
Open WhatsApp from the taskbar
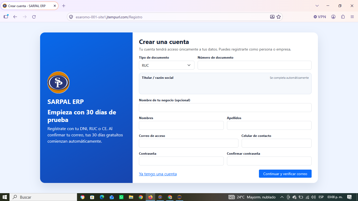121,197
